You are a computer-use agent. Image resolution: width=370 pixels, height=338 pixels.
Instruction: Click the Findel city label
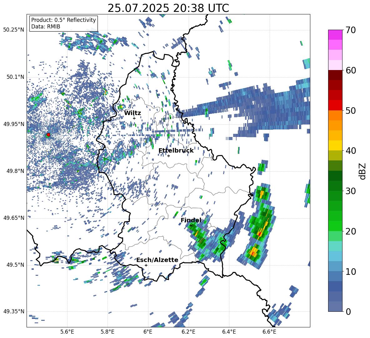(191, 220)
